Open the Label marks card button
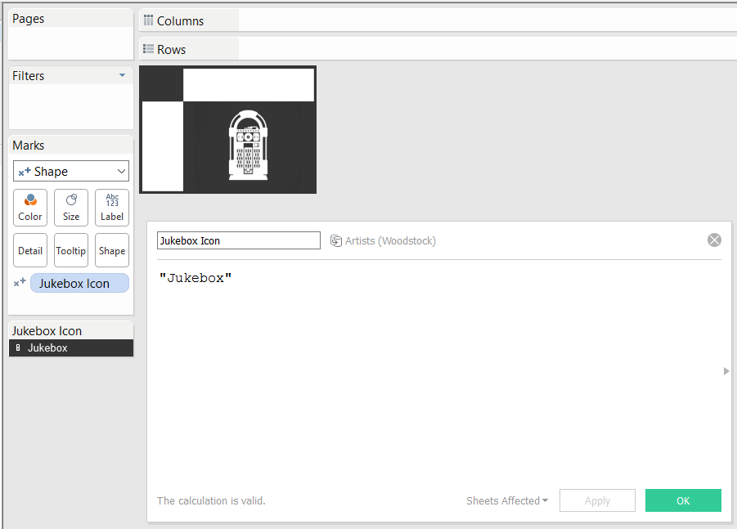This screenshot has height=529, width=737. (x=112, y=208)
